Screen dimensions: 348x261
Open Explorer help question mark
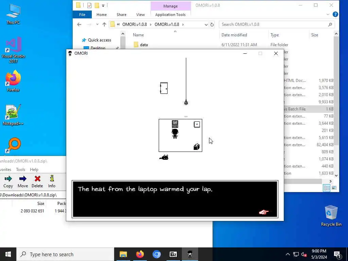[335, 14]
